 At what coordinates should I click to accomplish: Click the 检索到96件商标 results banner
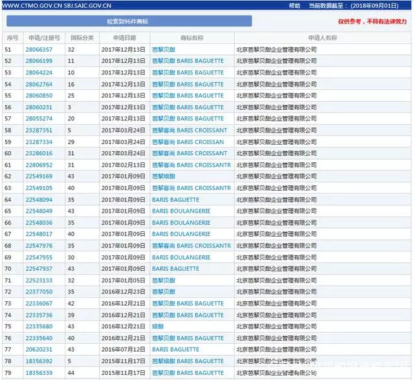coord(129,21)
